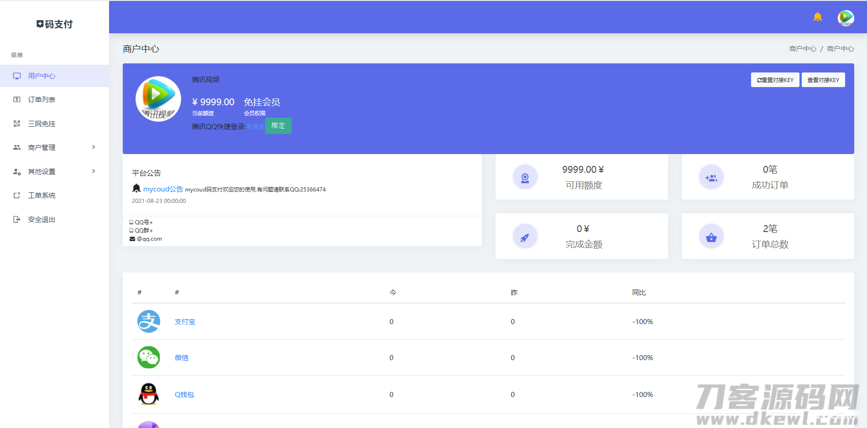Expand the 商户管理 submenu arrow

[x=94, y=147]
